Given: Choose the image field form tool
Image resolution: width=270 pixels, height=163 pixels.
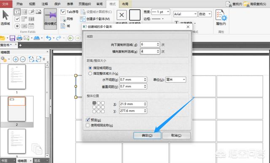Looking at the screenshot, I should tap(38, 12).
